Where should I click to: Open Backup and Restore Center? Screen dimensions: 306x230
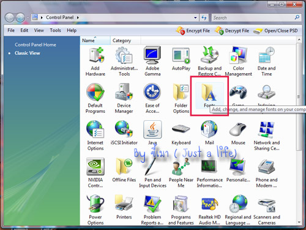click(209, 62)
